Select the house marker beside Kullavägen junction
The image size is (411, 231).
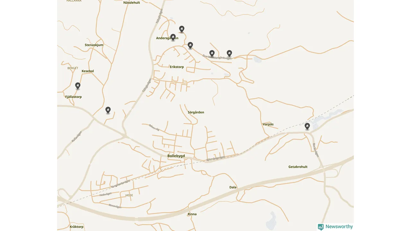pos(108,110)
